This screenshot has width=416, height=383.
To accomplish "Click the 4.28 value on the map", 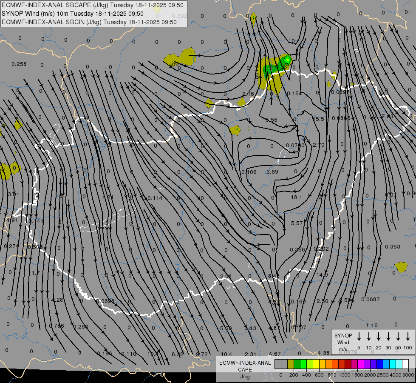I will (x=57, y=300).
